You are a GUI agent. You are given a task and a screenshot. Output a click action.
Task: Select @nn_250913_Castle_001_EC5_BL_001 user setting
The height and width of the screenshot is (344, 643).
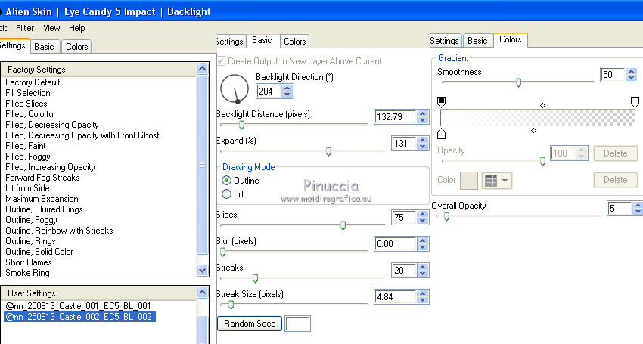point(79,306)
